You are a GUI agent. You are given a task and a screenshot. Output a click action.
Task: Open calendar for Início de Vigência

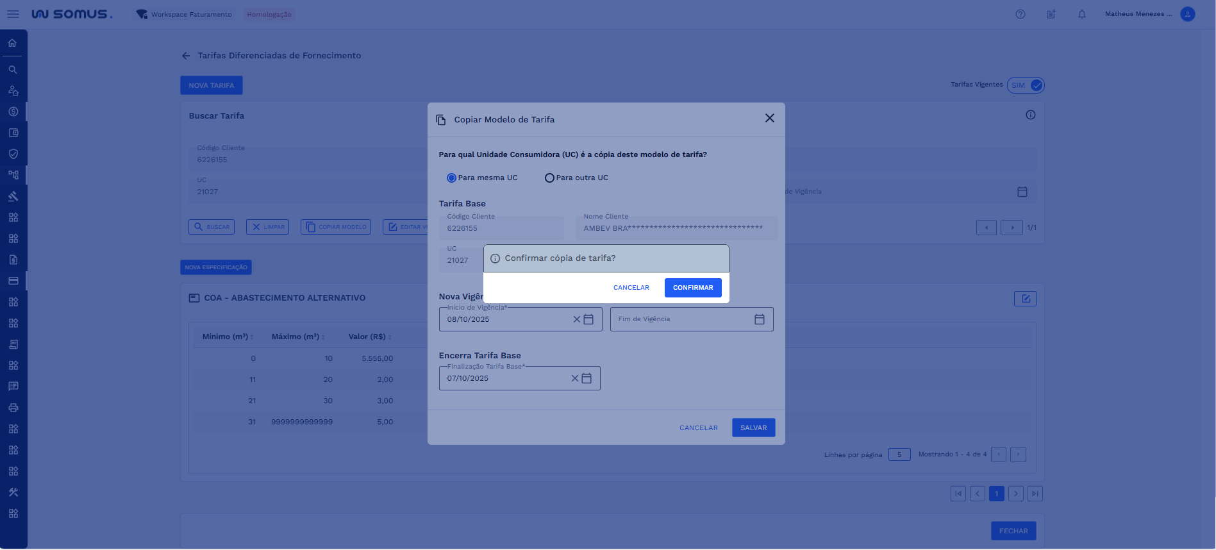point(588,319)
